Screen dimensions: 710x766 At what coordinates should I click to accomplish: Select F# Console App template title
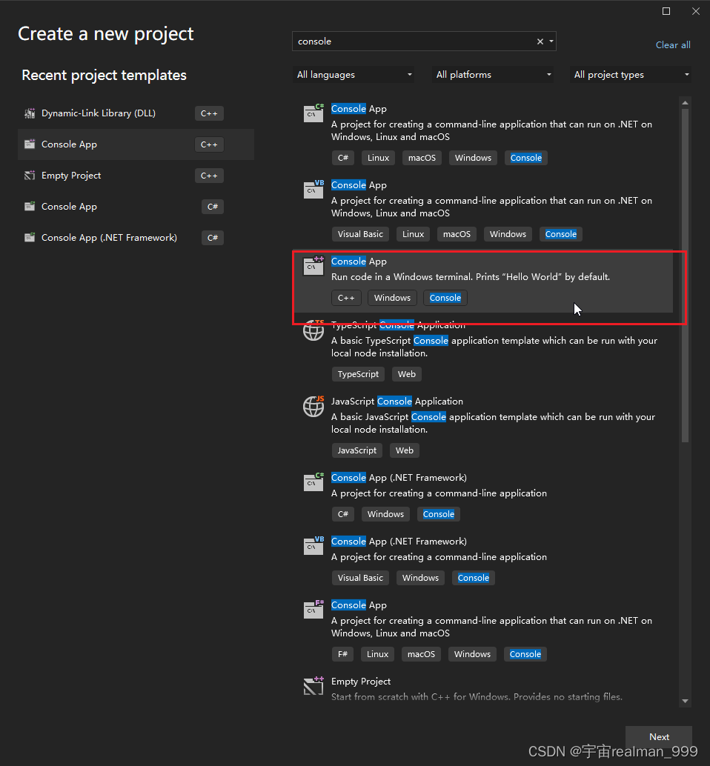359,605
